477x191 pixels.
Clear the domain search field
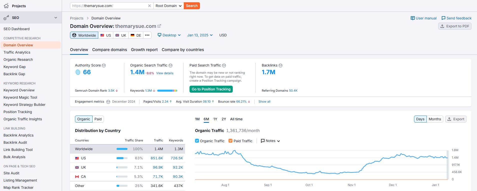coord(149,6)
